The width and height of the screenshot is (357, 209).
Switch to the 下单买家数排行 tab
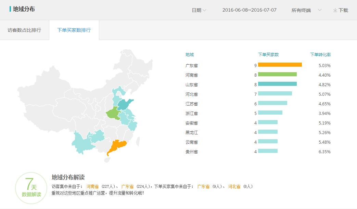click(73, 30)
